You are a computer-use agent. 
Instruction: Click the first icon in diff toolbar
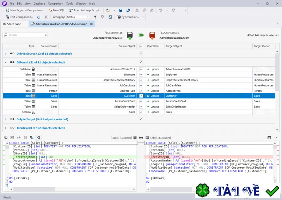[6, 138]
